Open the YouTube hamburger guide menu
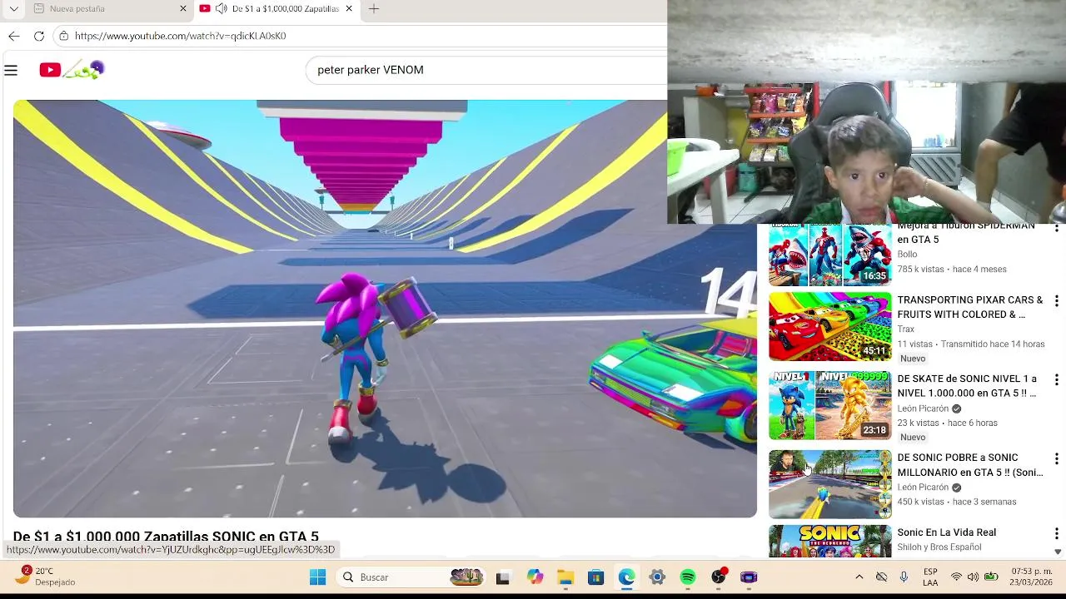Viewport: 1066px width, 599px height. [11, 71]
